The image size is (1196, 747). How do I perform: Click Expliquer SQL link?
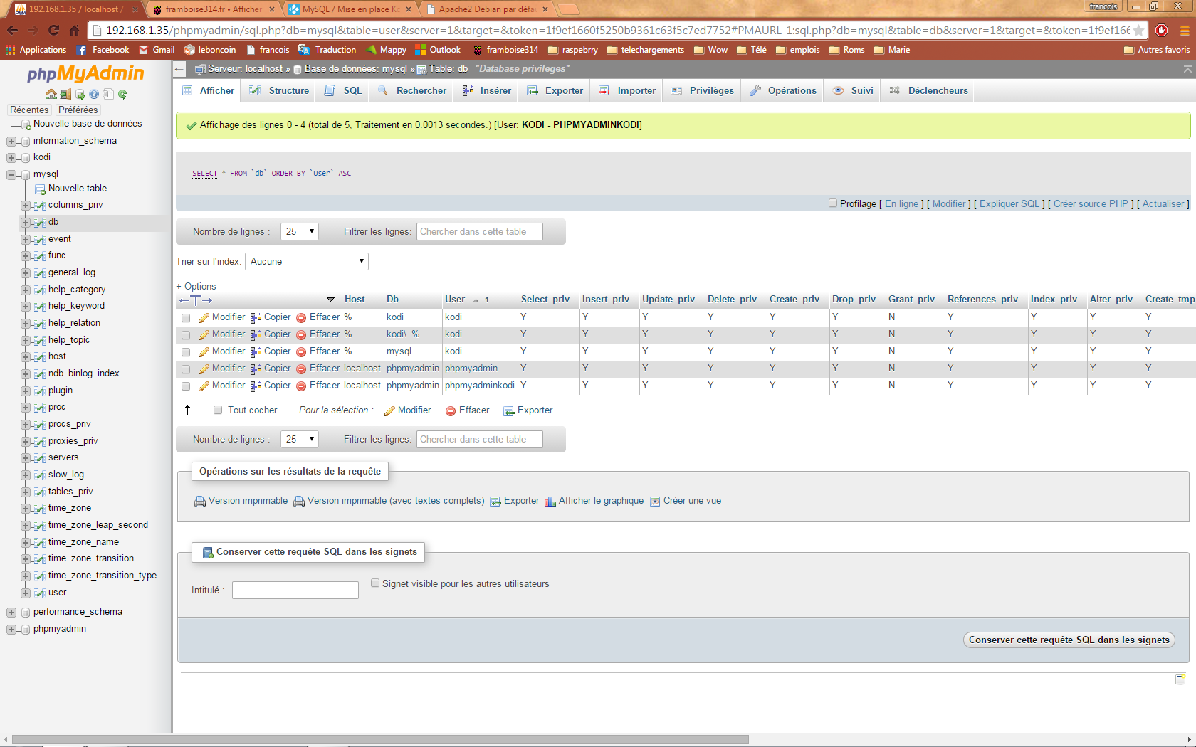(1009, 203)
